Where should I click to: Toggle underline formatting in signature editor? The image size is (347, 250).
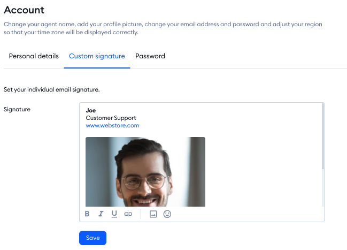click(114, 214)
